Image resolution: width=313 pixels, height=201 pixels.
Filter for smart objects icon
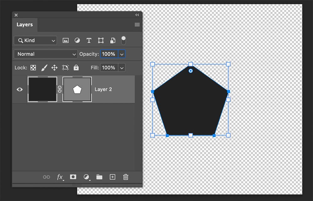coord(113,40)
